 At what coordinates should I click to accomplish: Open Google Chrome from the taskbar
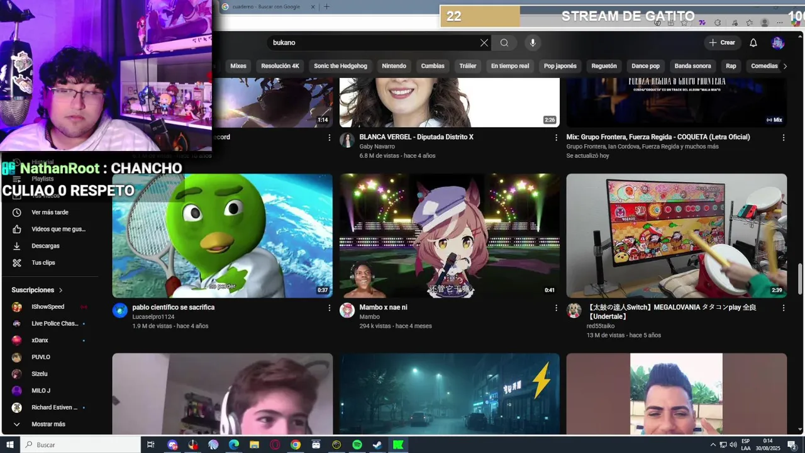tap(296, 445)
